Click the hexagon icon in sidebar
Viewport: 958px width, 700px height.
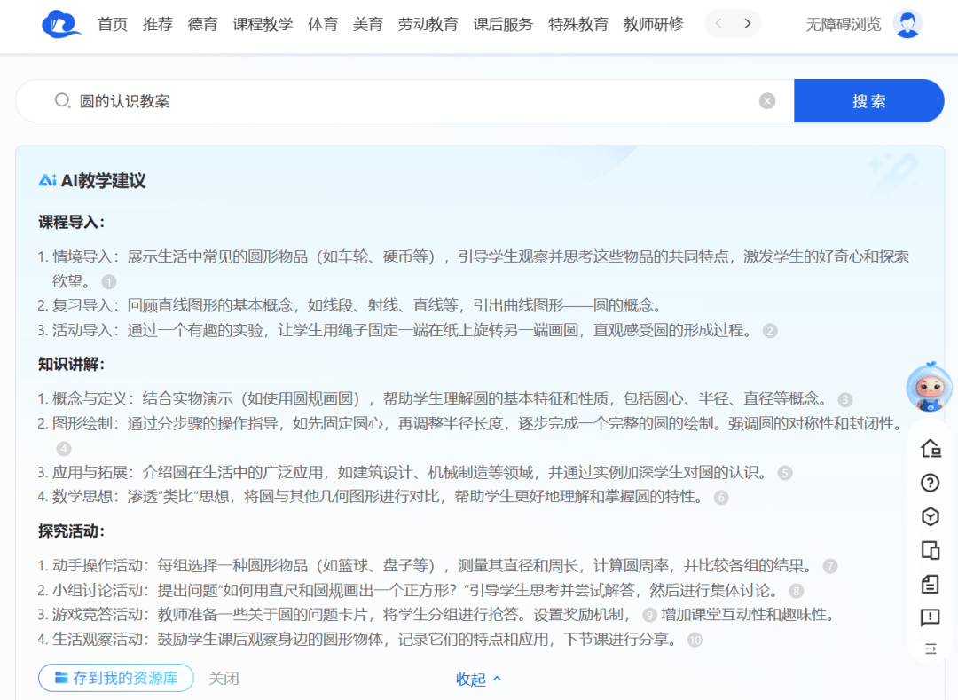(930, 516)
